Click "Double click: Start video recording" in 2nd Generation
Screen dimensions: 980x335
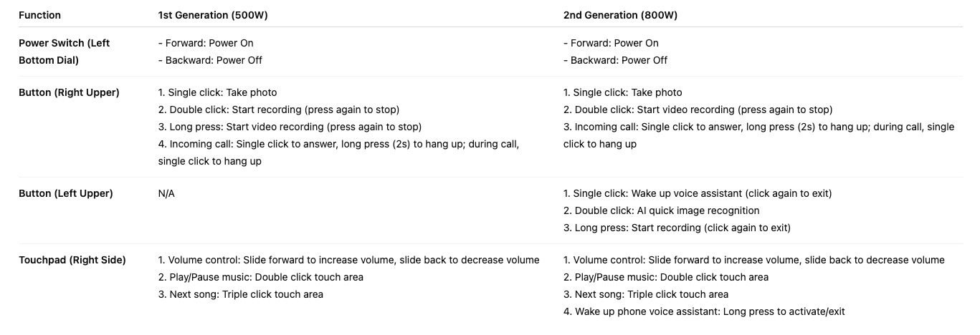[698, 110]
